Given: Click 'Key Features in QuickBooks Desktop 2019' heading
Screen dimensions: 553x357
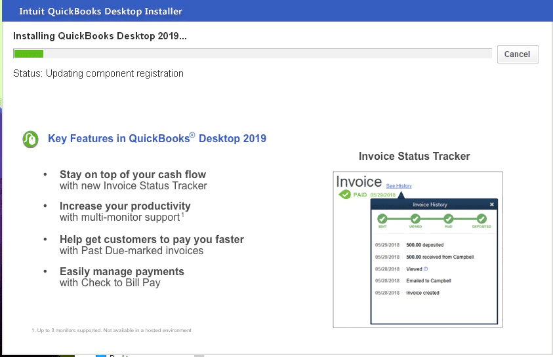Looking at the screenshot, I should 157,138.
